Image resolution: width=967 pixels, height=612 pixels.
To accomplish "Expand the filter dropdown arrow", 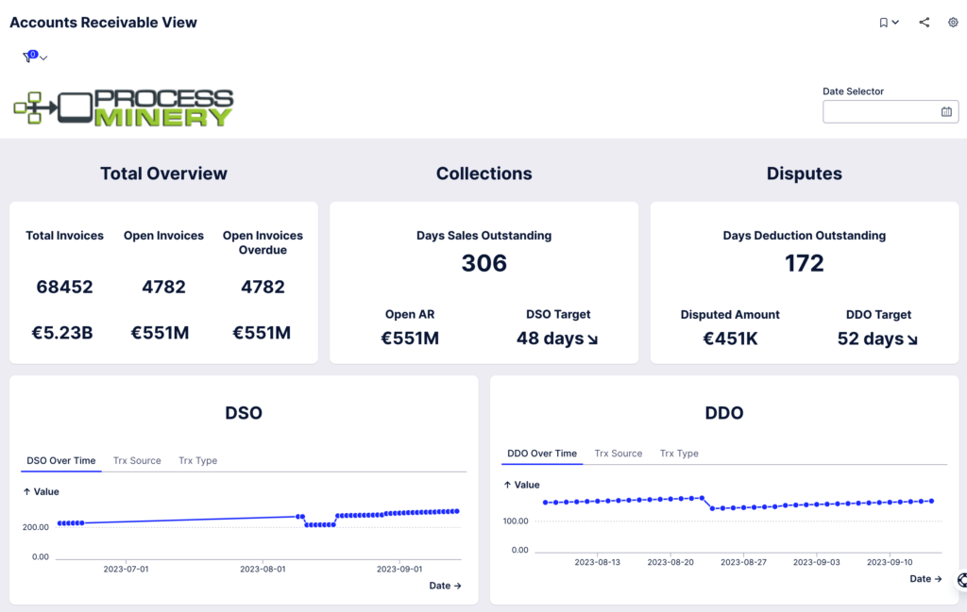I will click(x=43, y=58).
